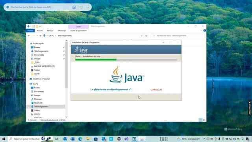Select Accès rapide in navigation pane
252x142 pixels.
coord(38,43)
